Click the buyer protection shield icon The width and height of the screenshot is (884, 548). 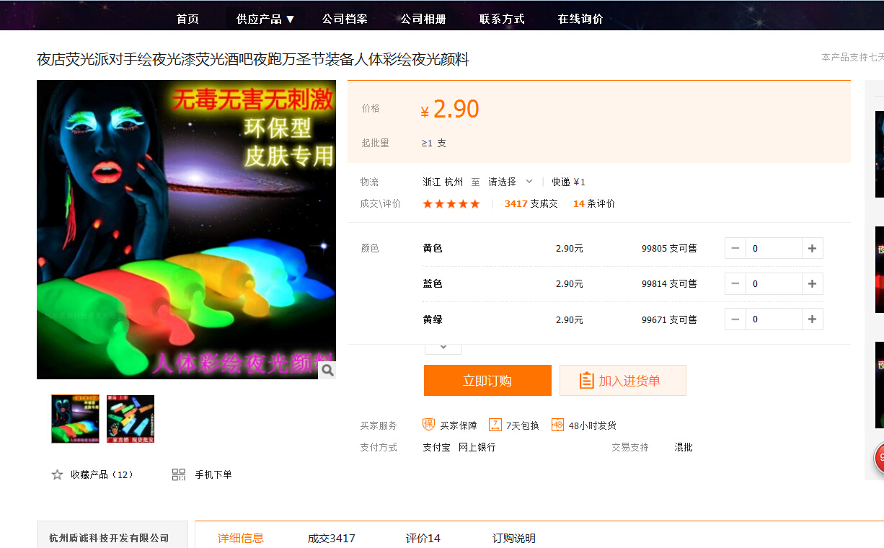click(x=428, y=425)
